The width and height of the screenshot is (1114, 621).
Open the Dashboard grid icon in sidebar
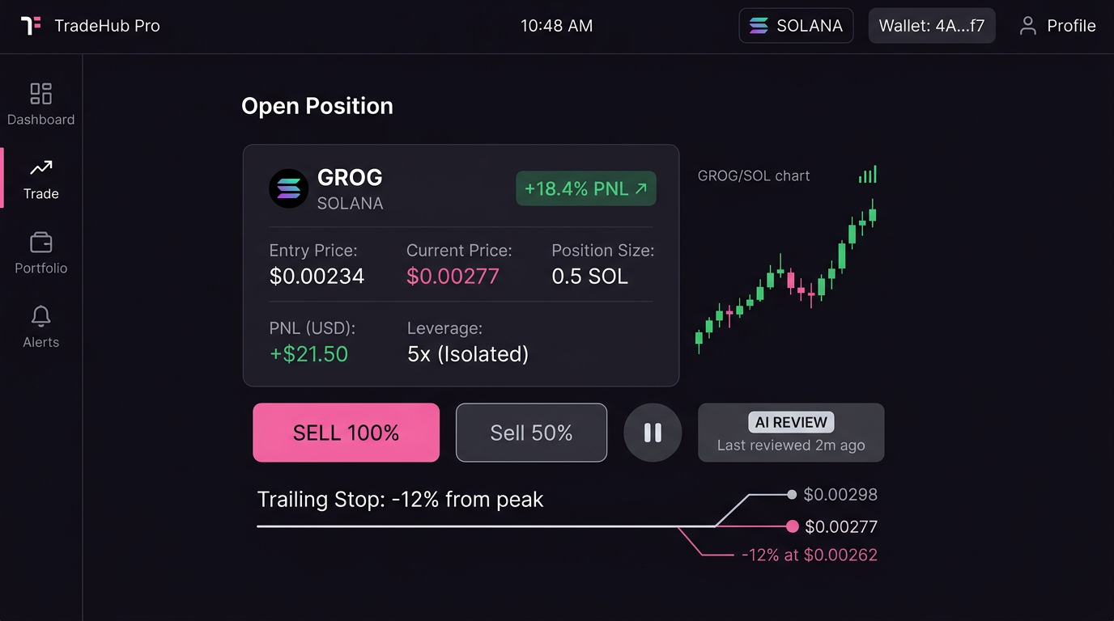point(40,93)
